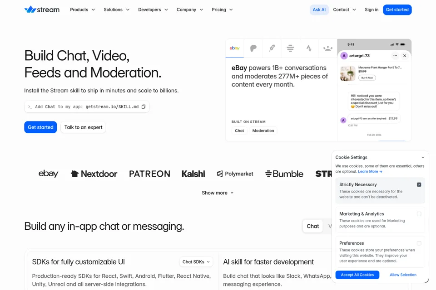Click the "BUILT ON STREAM" label
Screen dimensions: 436x290
(248, 122)
